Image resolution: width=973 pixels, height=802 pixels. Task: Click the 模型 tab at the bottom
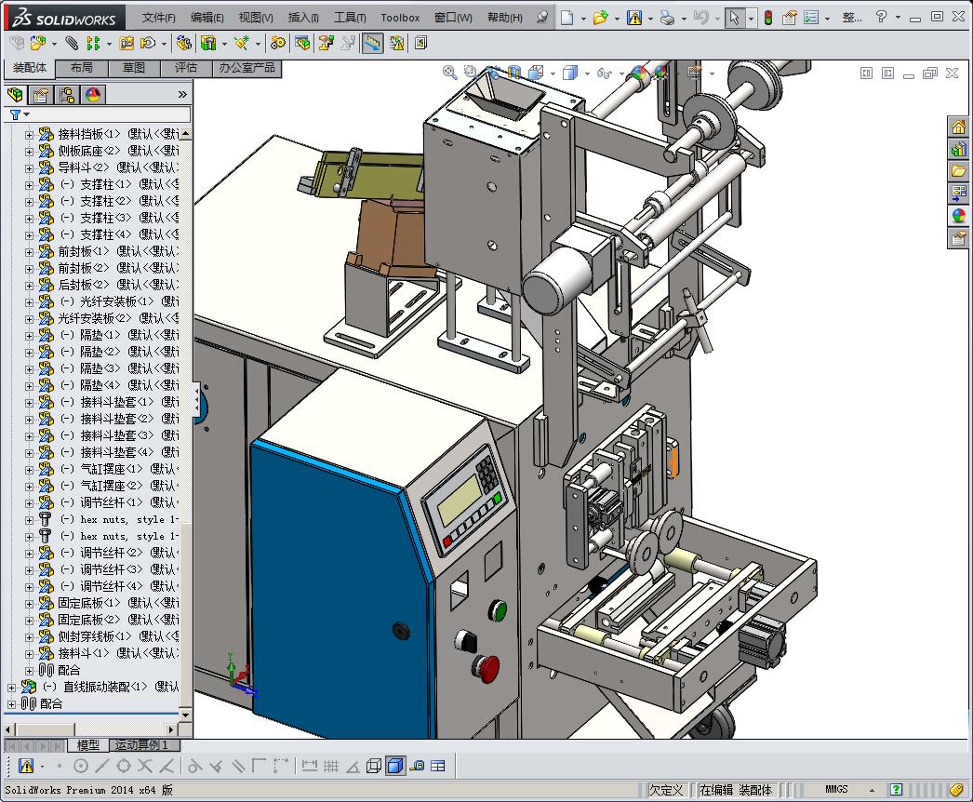click(87, 745)
